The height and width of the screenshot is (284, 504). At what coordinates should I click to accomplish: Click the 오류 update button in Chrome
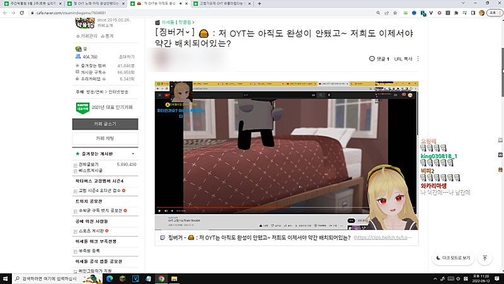tap(495, 13)
